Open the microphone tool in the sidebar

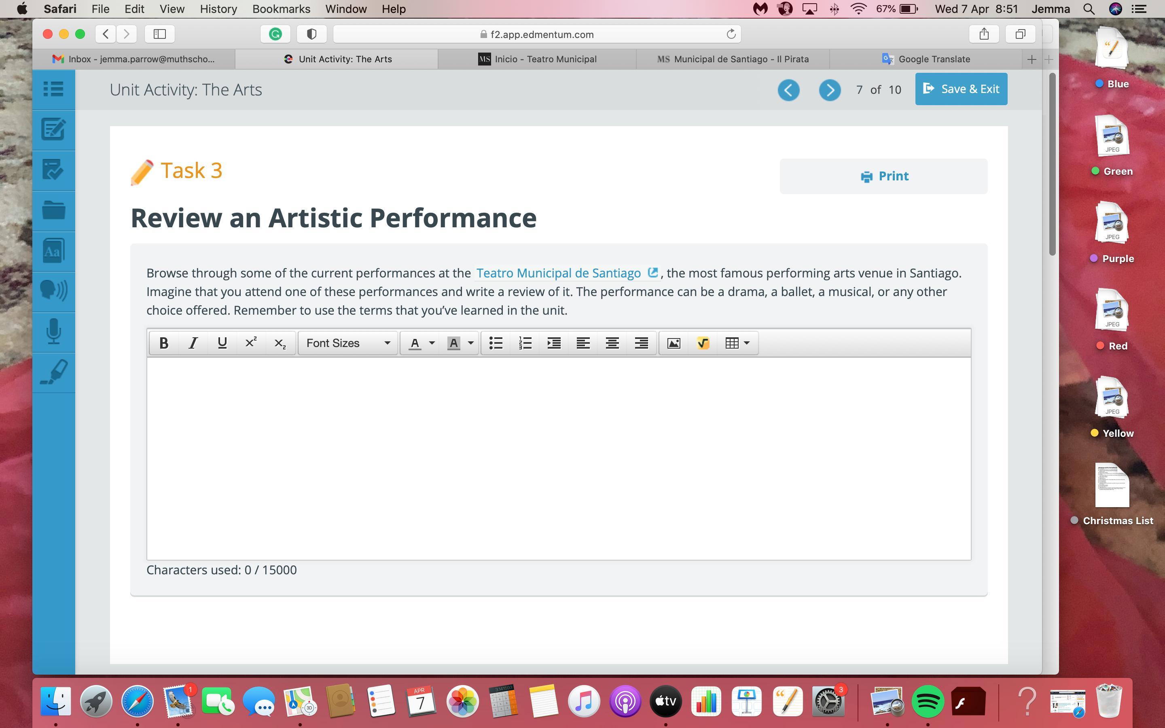[x=53, y=331]
